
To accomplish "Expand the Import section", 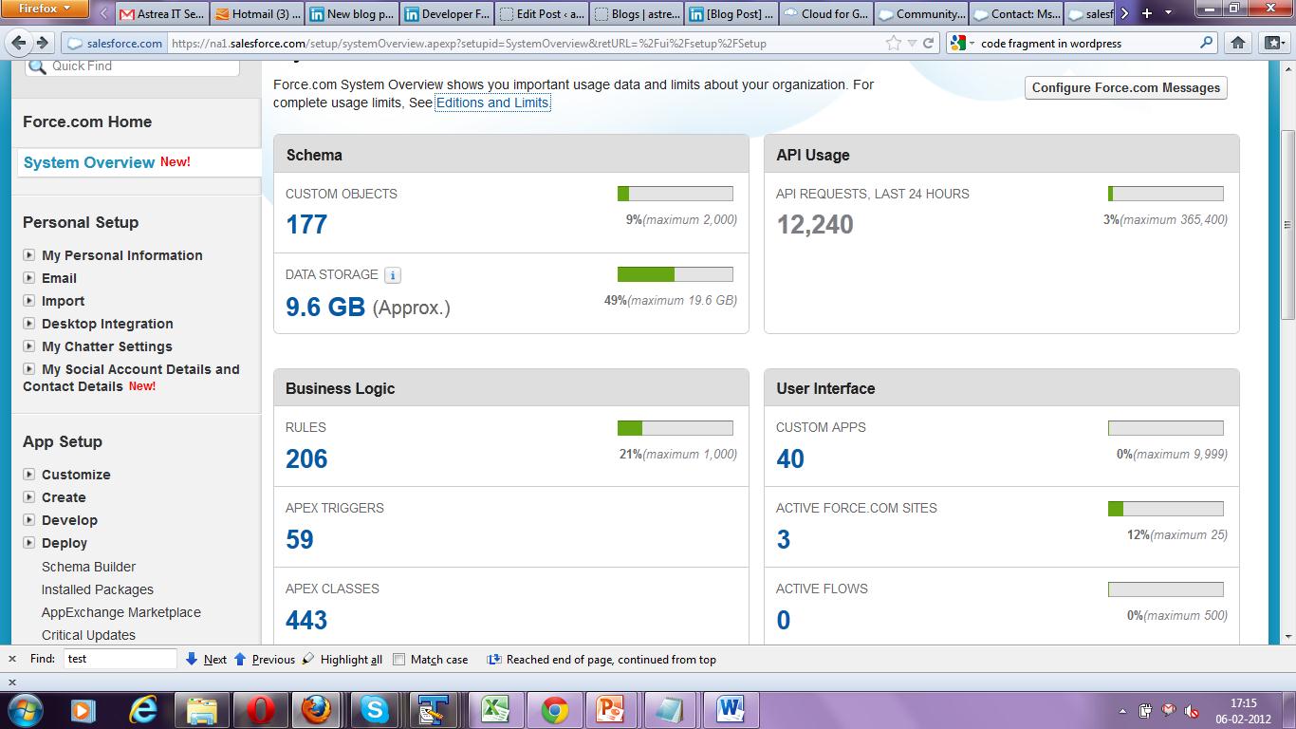I will pyautogui.click(x=28, y=300).
